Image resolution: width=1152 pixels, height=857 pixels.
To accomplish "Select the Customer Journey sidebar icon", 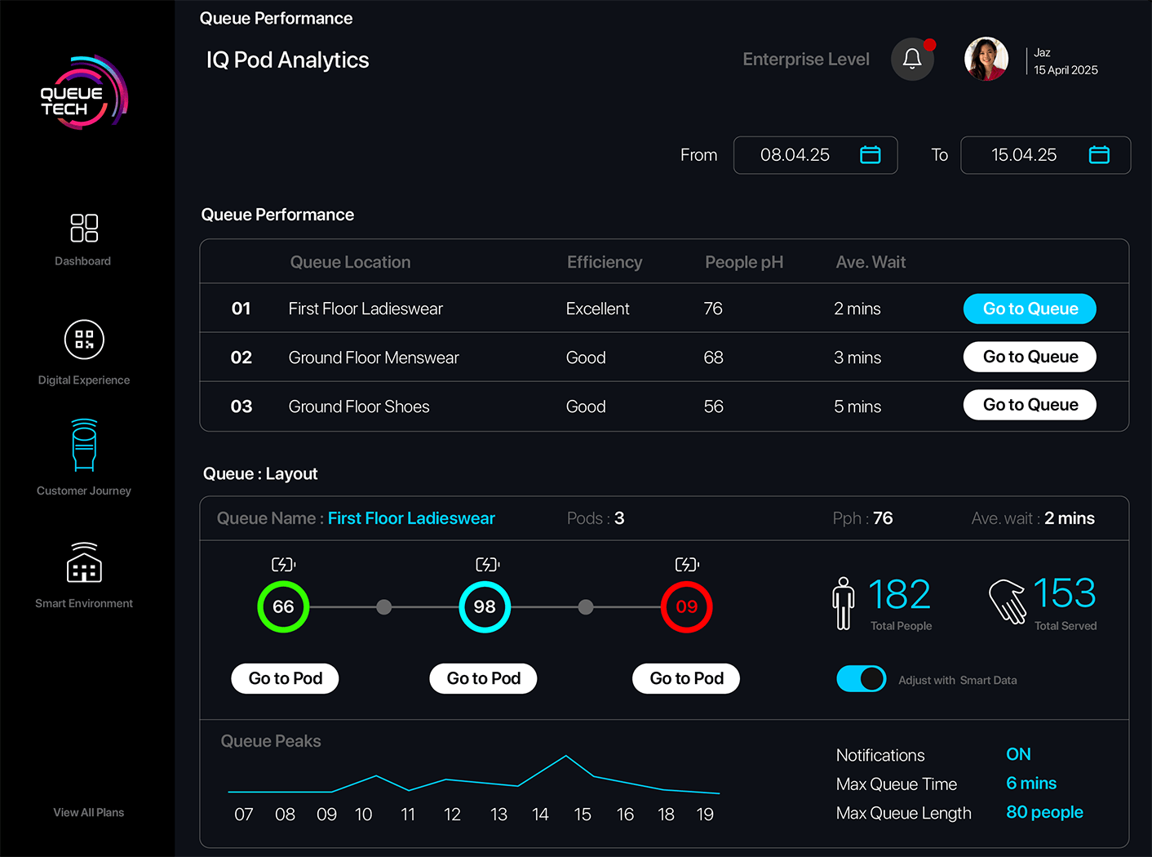I will tap(82, 445).
